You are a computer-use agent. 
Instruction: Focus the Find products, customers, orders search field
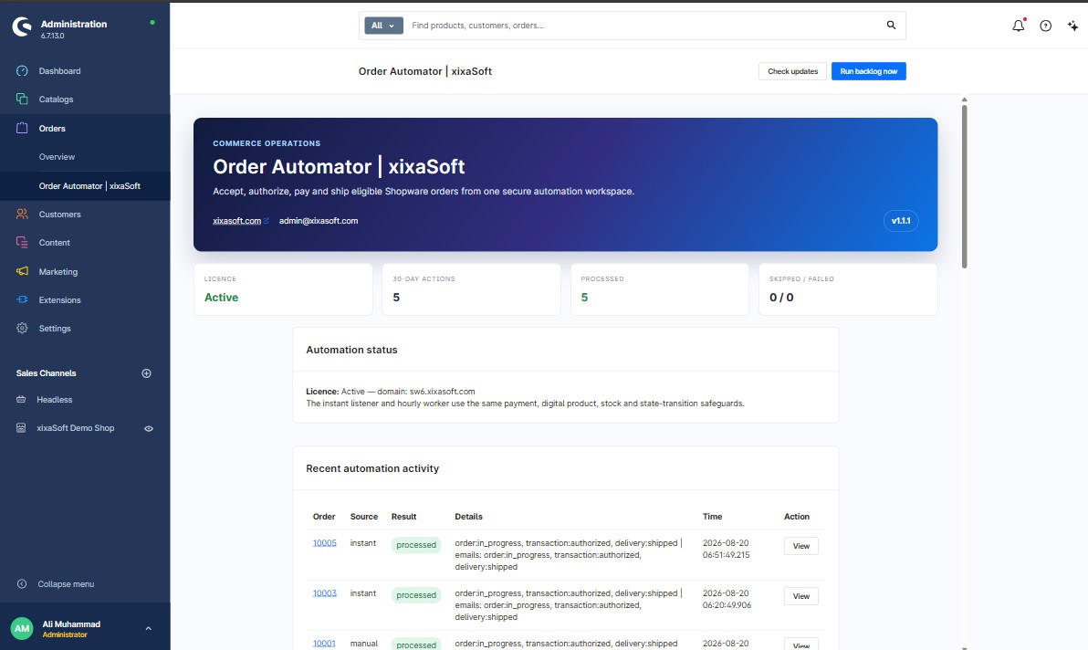(x=643, y=26)
